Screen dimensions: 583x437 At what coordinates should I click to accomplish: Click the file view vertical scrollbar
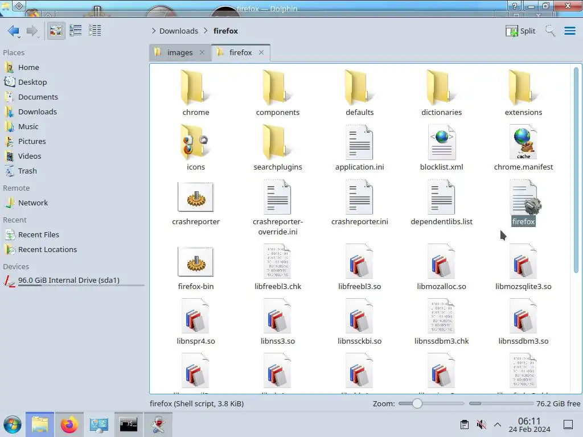click(576, 170)
